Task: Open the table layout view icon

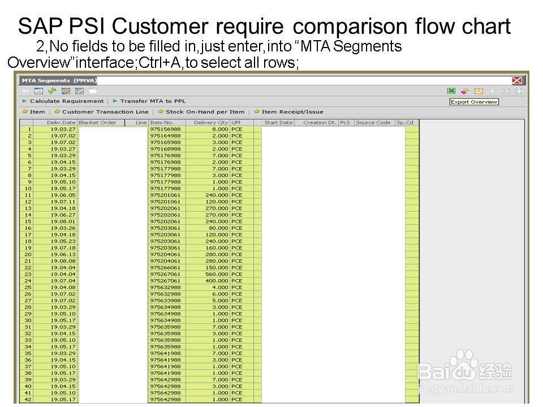Action: [38, 91]
